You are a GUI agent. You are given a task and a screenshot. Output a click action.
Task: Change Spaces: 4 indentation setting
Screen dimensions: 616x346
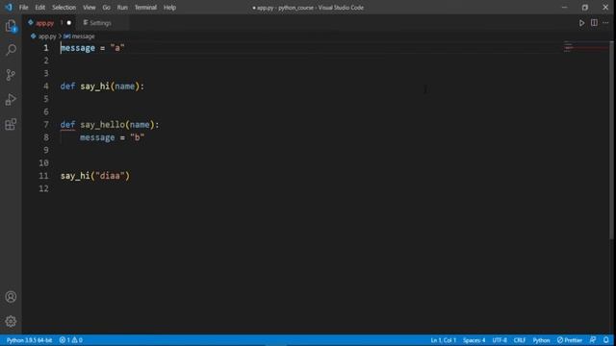(x=474, y=340)
